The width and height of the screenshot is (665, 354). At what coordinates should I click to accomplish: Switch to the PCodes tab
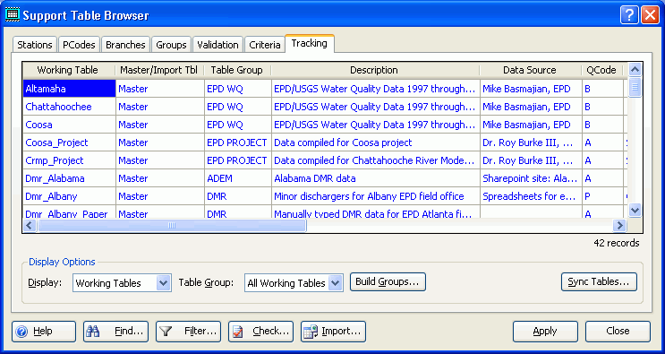(79, 45)
